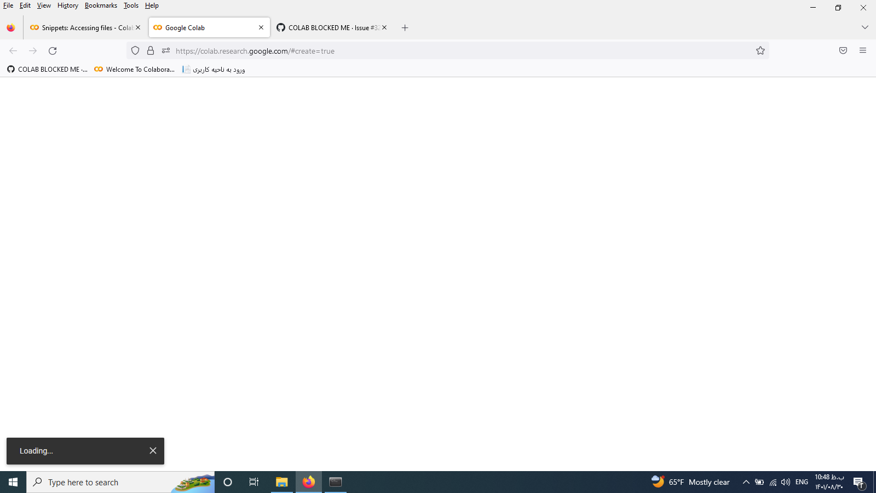
Task: Click the address bar URL field
Action: (x=383, y=50)
